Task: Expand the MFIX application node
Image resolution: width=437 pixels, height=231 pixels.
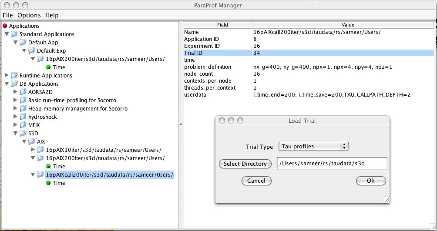Action: coord(16,125)
